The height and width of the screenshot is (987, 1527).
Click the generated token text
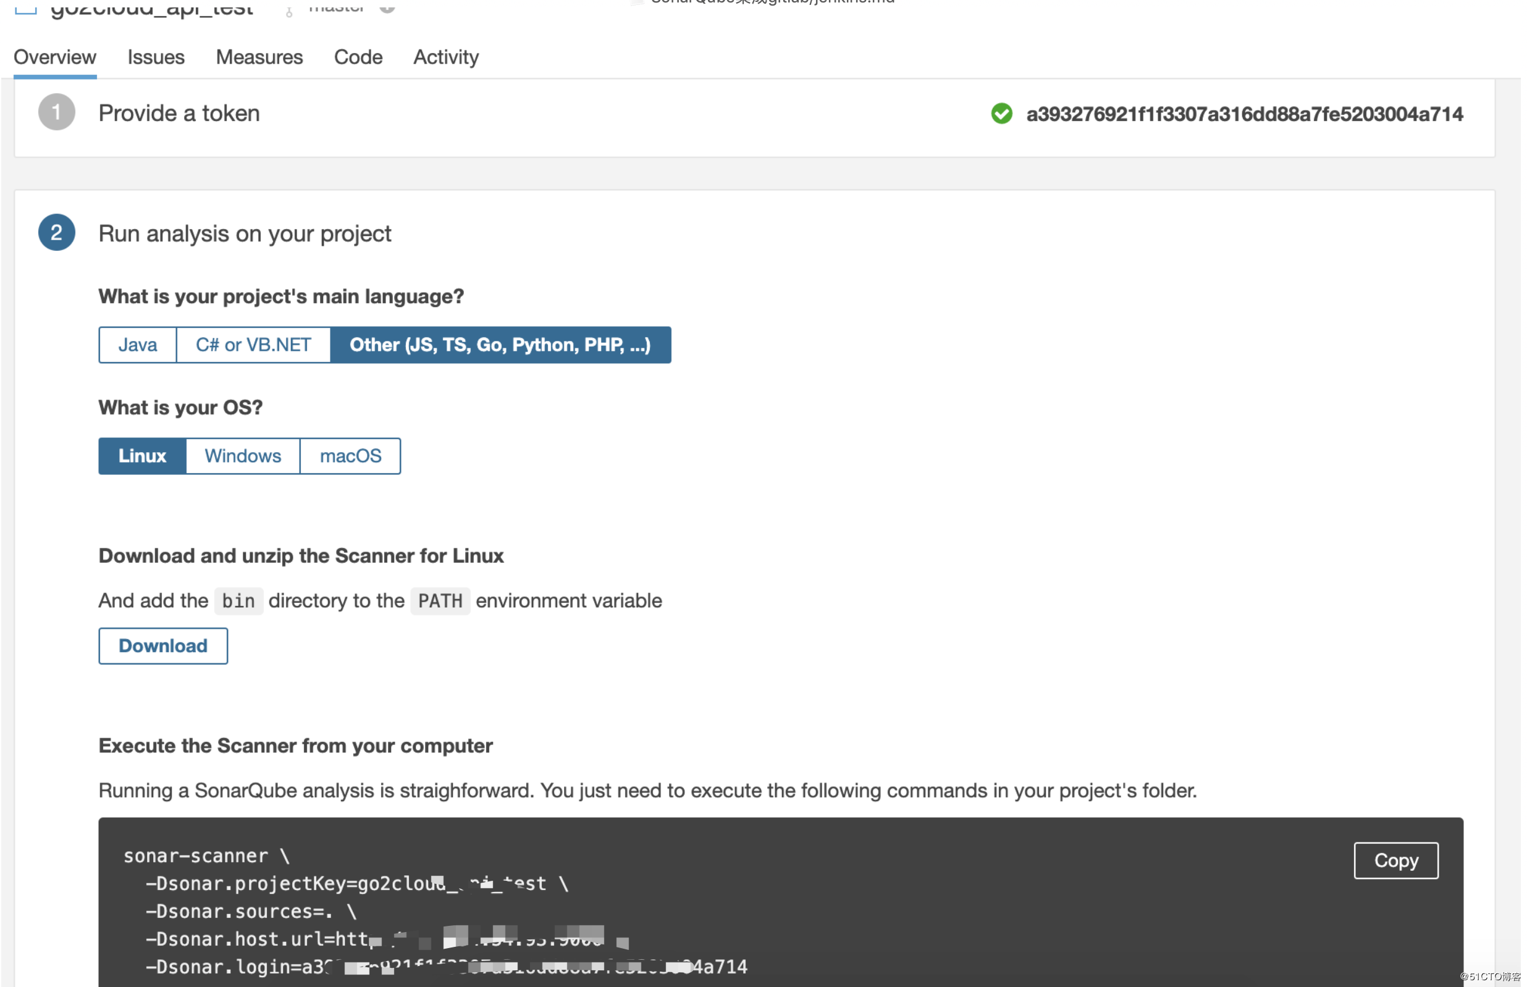click(x=1243, y=114)
